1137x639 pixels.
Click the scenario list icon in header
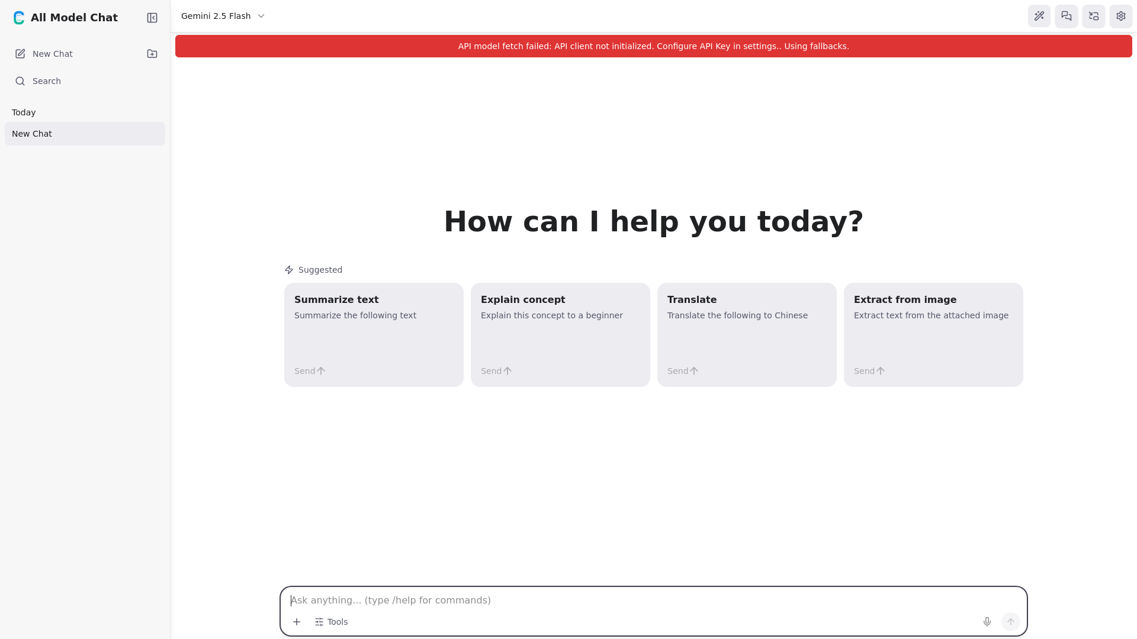[1094, 16]
